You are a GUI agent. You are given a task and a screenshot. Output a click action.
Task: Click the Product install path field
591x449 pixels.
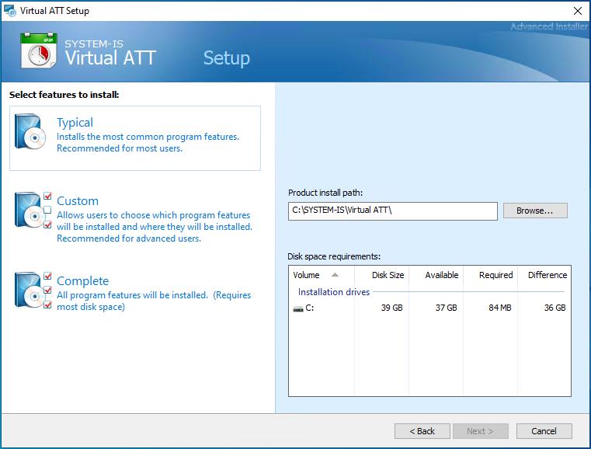392,211
